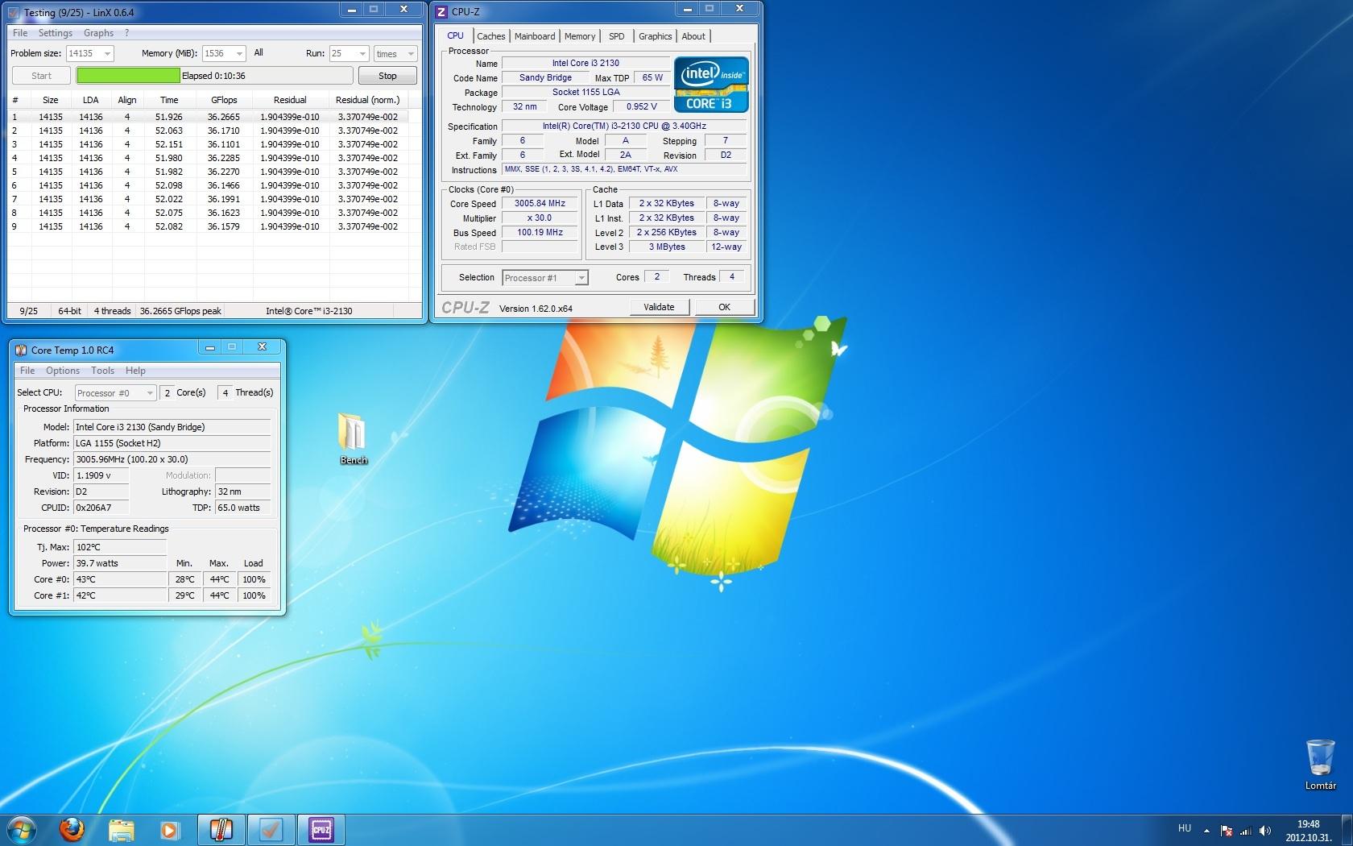This screenshot has height=846, width=1353.
Task: Switch to LinX taskbar icon
Action: pyautogui.click(x=270, y=829)
